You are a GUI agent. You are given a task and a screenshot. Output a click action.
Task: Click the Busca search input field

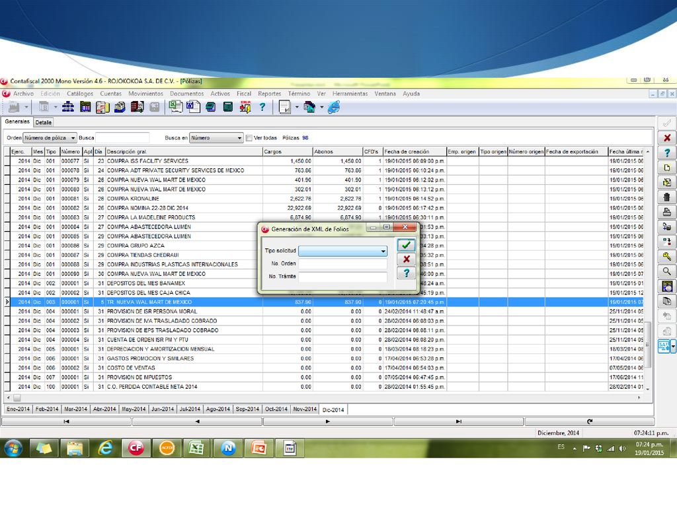coord(122,138)
